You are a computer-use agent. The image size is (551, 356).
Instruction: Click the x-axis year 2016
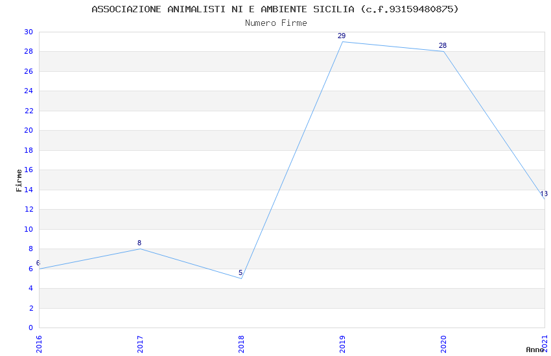click(x=39, y=344)
